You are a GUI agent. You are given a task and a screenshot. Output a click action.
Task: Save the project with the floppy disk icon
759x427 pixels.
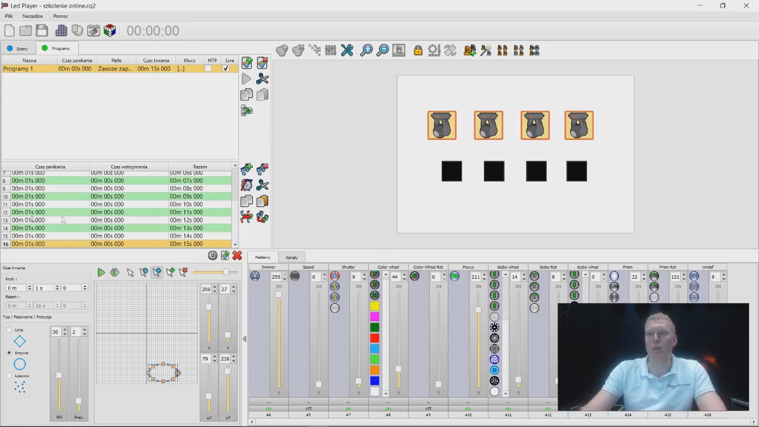(42, 31)
